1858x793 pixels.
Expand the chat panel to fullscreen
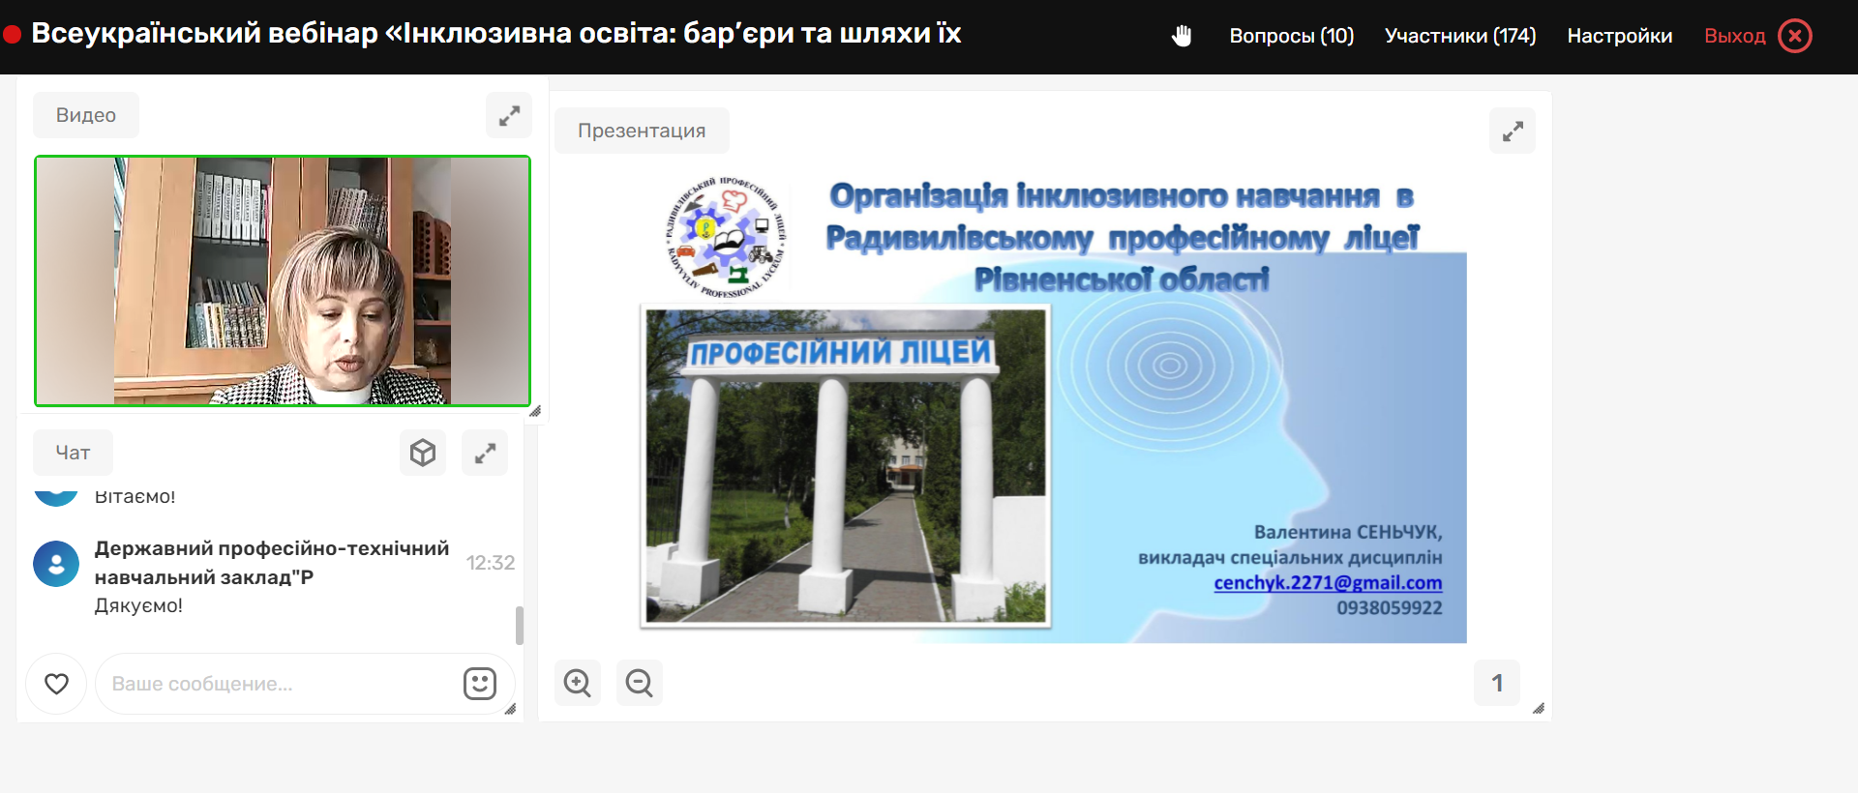tap(485, 453)
